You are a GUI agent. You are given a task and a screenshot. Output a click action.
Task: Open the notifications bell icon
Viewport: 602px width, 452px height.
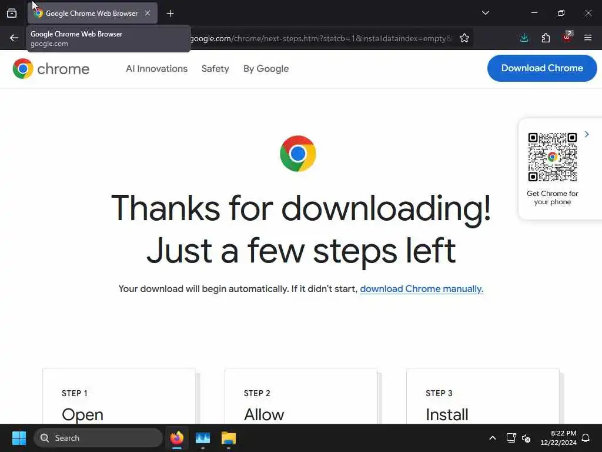586,438
